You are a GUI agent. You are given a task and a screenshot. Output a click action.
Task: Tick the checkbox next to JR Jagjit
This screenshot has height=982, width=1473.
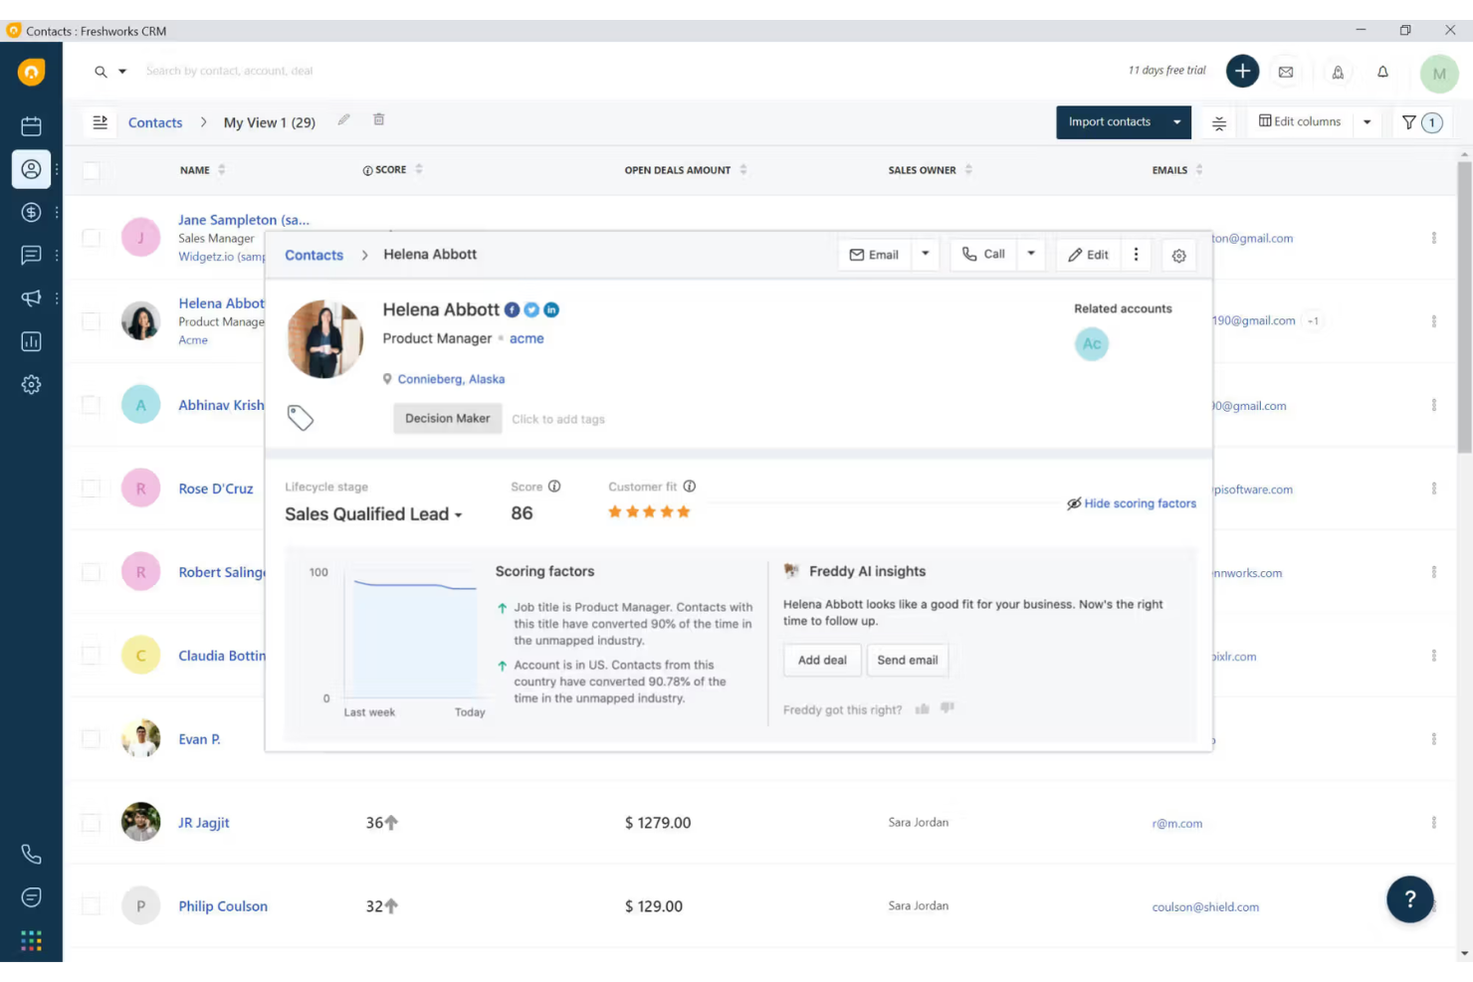[91, 822]
